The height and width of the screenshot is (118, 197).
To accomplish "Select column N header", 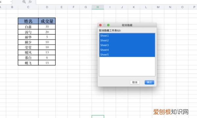I will click(170, 7).
